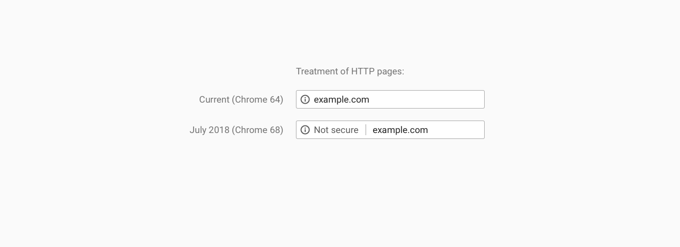Click the word Current in the first label
Image resolution: width=680 pixels, height=247 pixels.
214,99
